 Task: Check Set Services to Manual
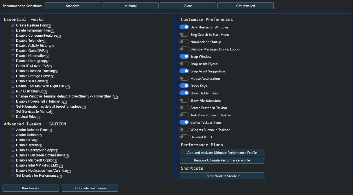coord(13,112)
